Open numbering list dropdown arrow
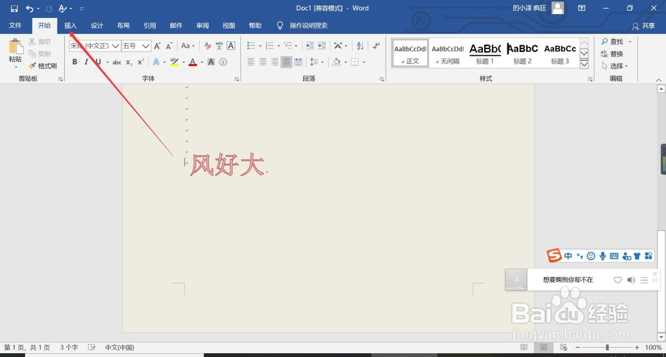The height and width of the screenshot is (357, 666). [278, 46]
